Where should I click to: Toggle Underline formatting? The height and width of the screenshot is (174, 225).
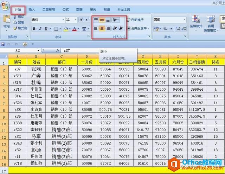[x=46, y=29]
